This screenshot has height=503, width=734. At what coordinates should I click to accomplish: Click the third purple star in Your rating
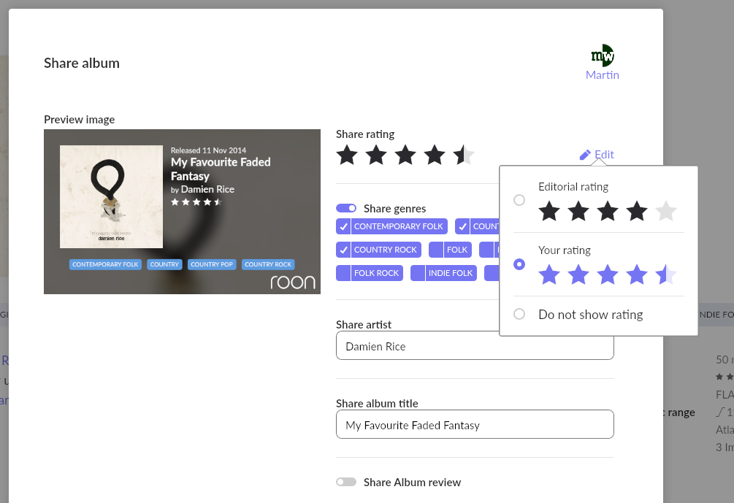(x=608, y=274)
